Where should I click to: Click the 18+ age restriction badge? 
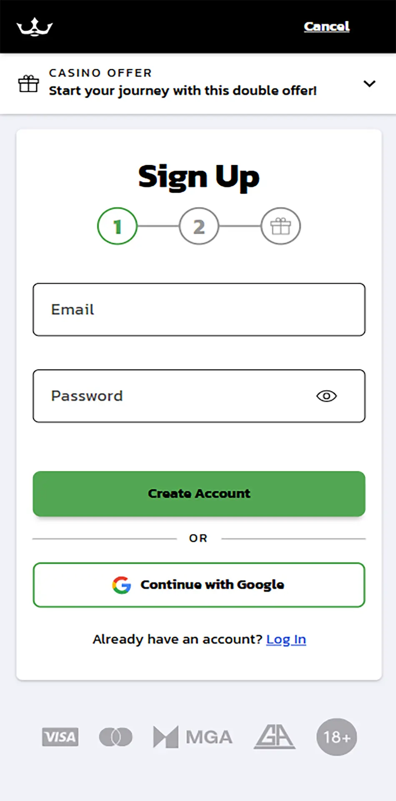pos(336,737)
